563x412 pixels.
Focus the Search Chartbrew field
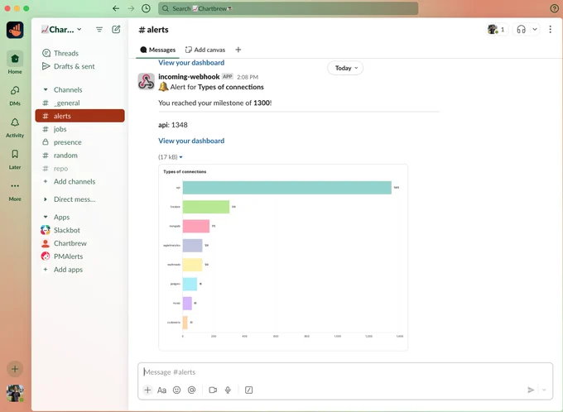coord(288,8)
